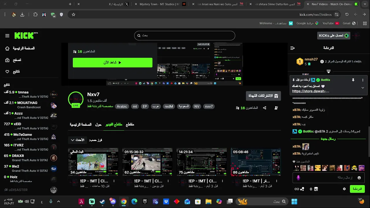The width and height of the screenshot is (370, 208).
Task: Click the احصل على KICKs button
Action: tap(334, 36)
